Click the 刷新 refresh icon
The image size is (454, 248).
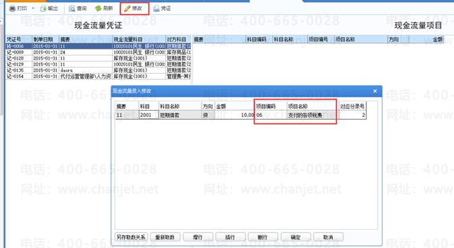pos(98,8)
